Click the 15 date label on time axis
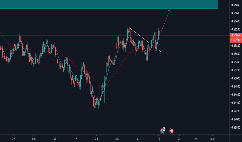Image resolution: width=242 pixels, height=142 pixels. point(158,139)
